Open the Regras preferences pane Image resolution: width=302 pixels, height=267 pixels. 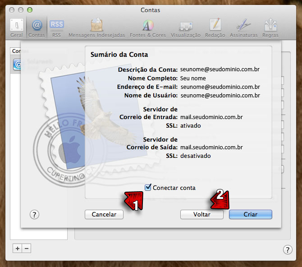[270, 28]
